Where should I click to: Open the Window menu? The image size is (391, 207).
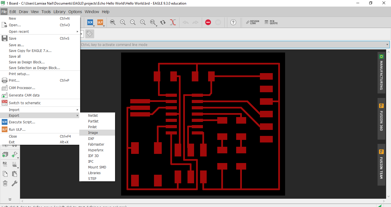click(x=92, y=12)
